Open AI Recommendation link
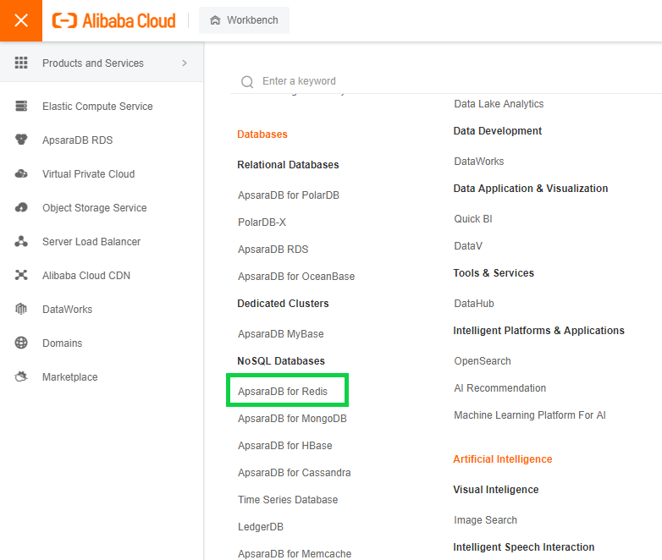This screenshot has height=560, width=662. click(x=500, y=388)
